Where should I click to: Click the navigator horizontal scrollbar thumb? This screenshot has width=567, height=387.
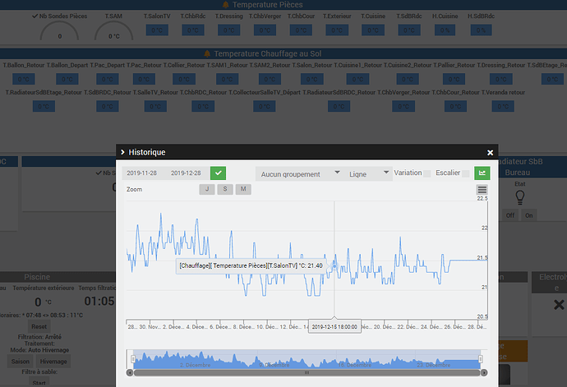(x=307, y=372)
